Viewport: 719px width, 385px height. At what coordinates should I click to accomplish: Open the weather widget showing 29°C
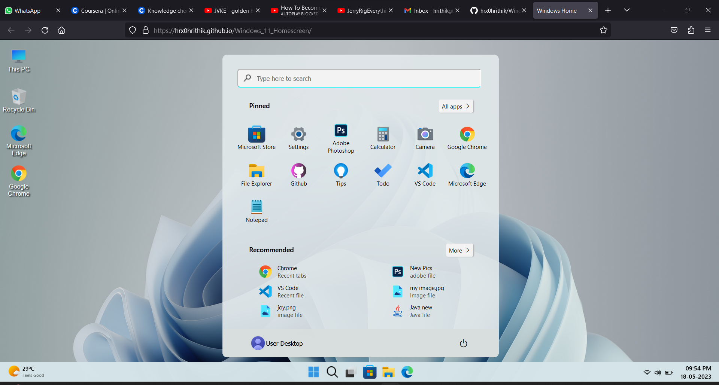pos(26,372)
